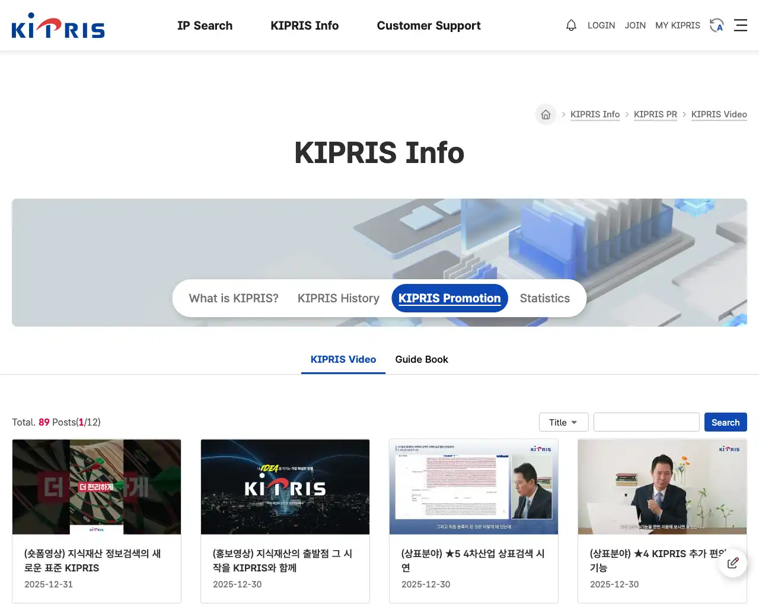Toggle the language translation icon

click(x=717, y=25)
